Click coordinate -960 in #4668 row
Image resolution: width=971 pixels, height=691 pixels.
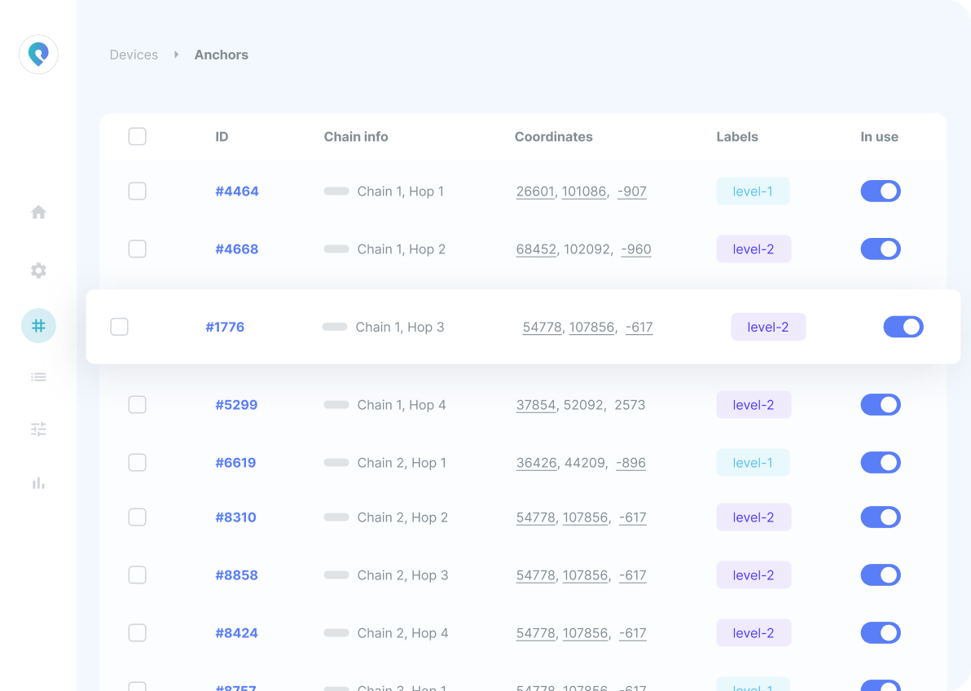click(x=636, y=249)
